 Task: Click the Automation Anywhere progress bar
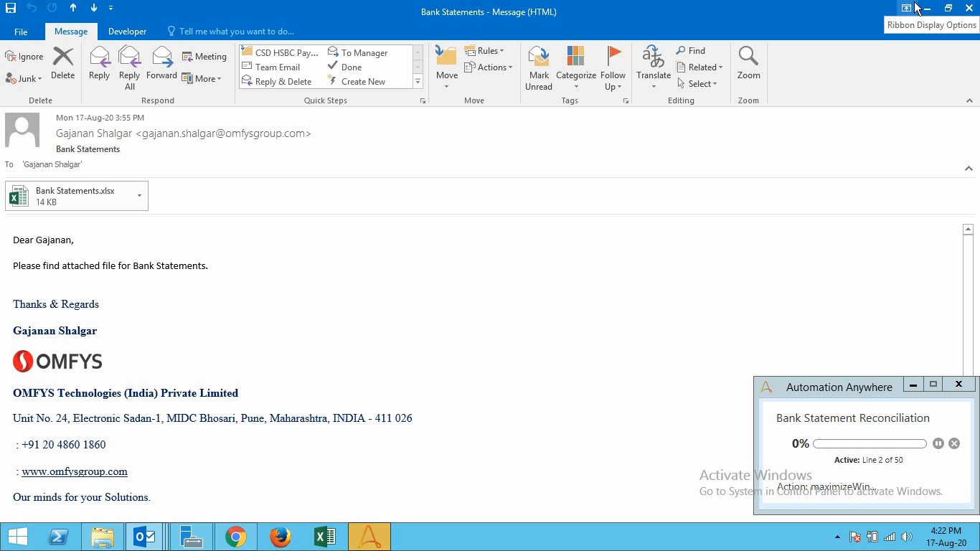tap(870, 443)
